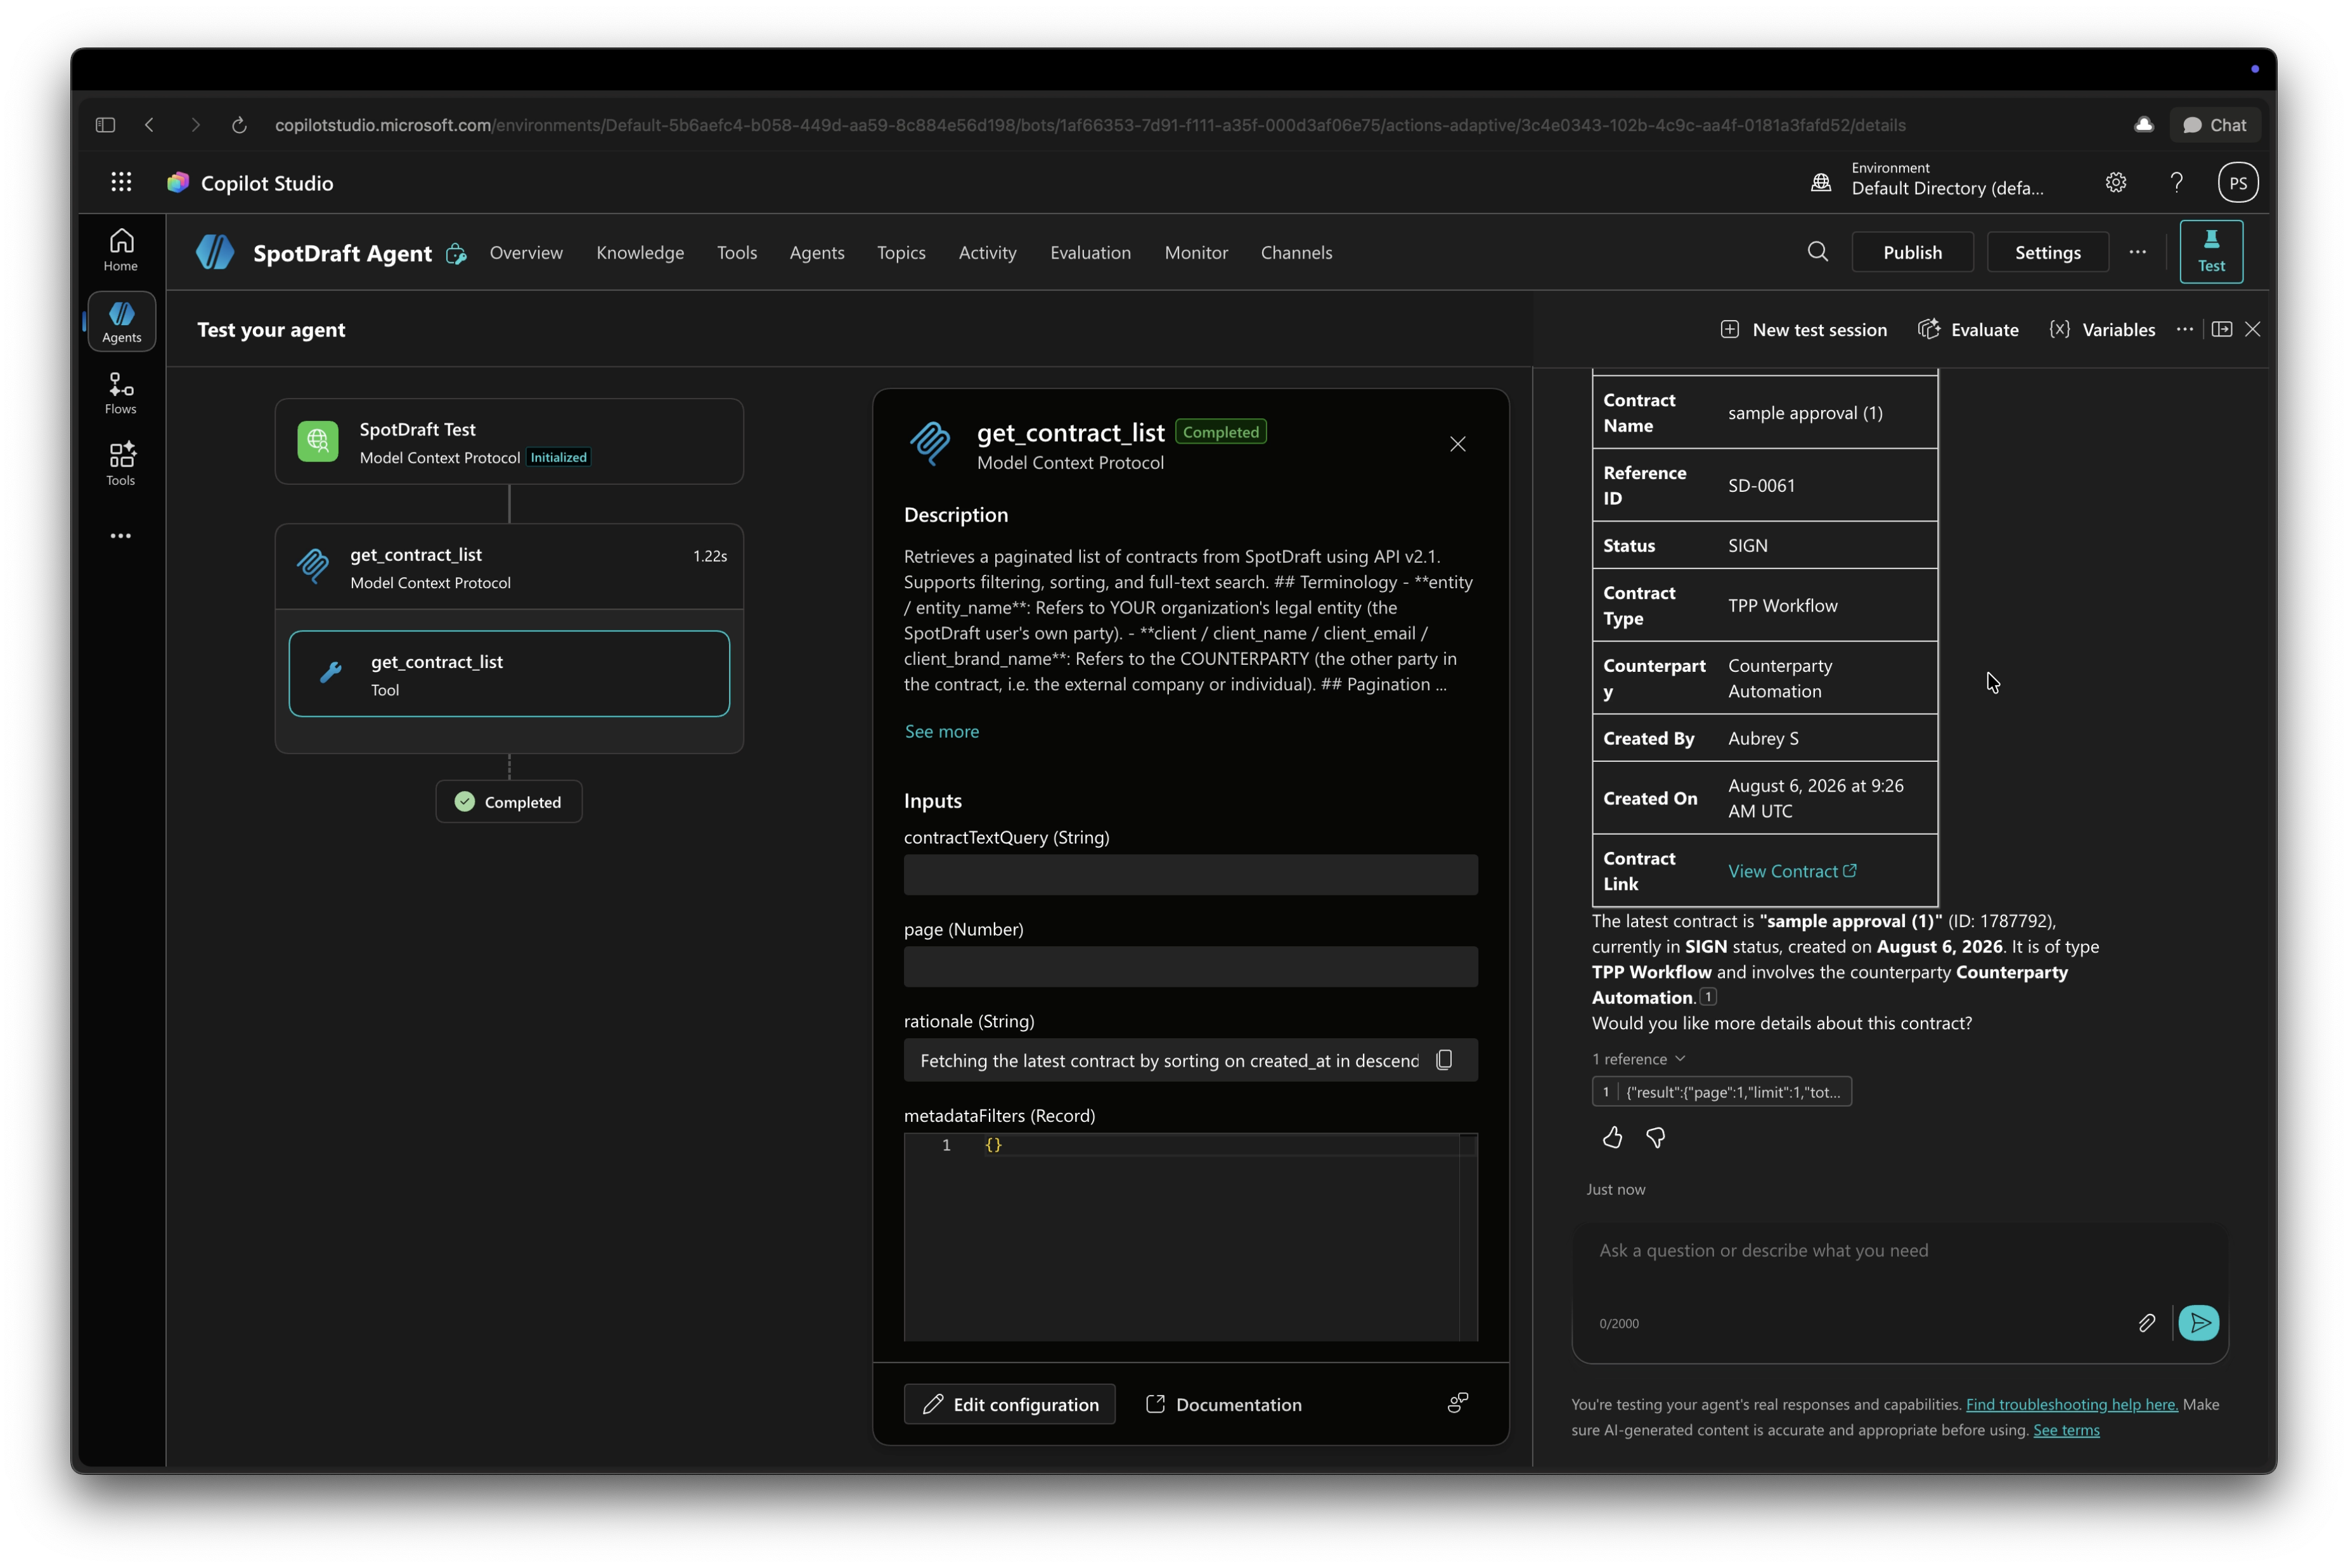Copy the rationale field value
Screen dimensions: 2348x1568
(1443, 1060)
